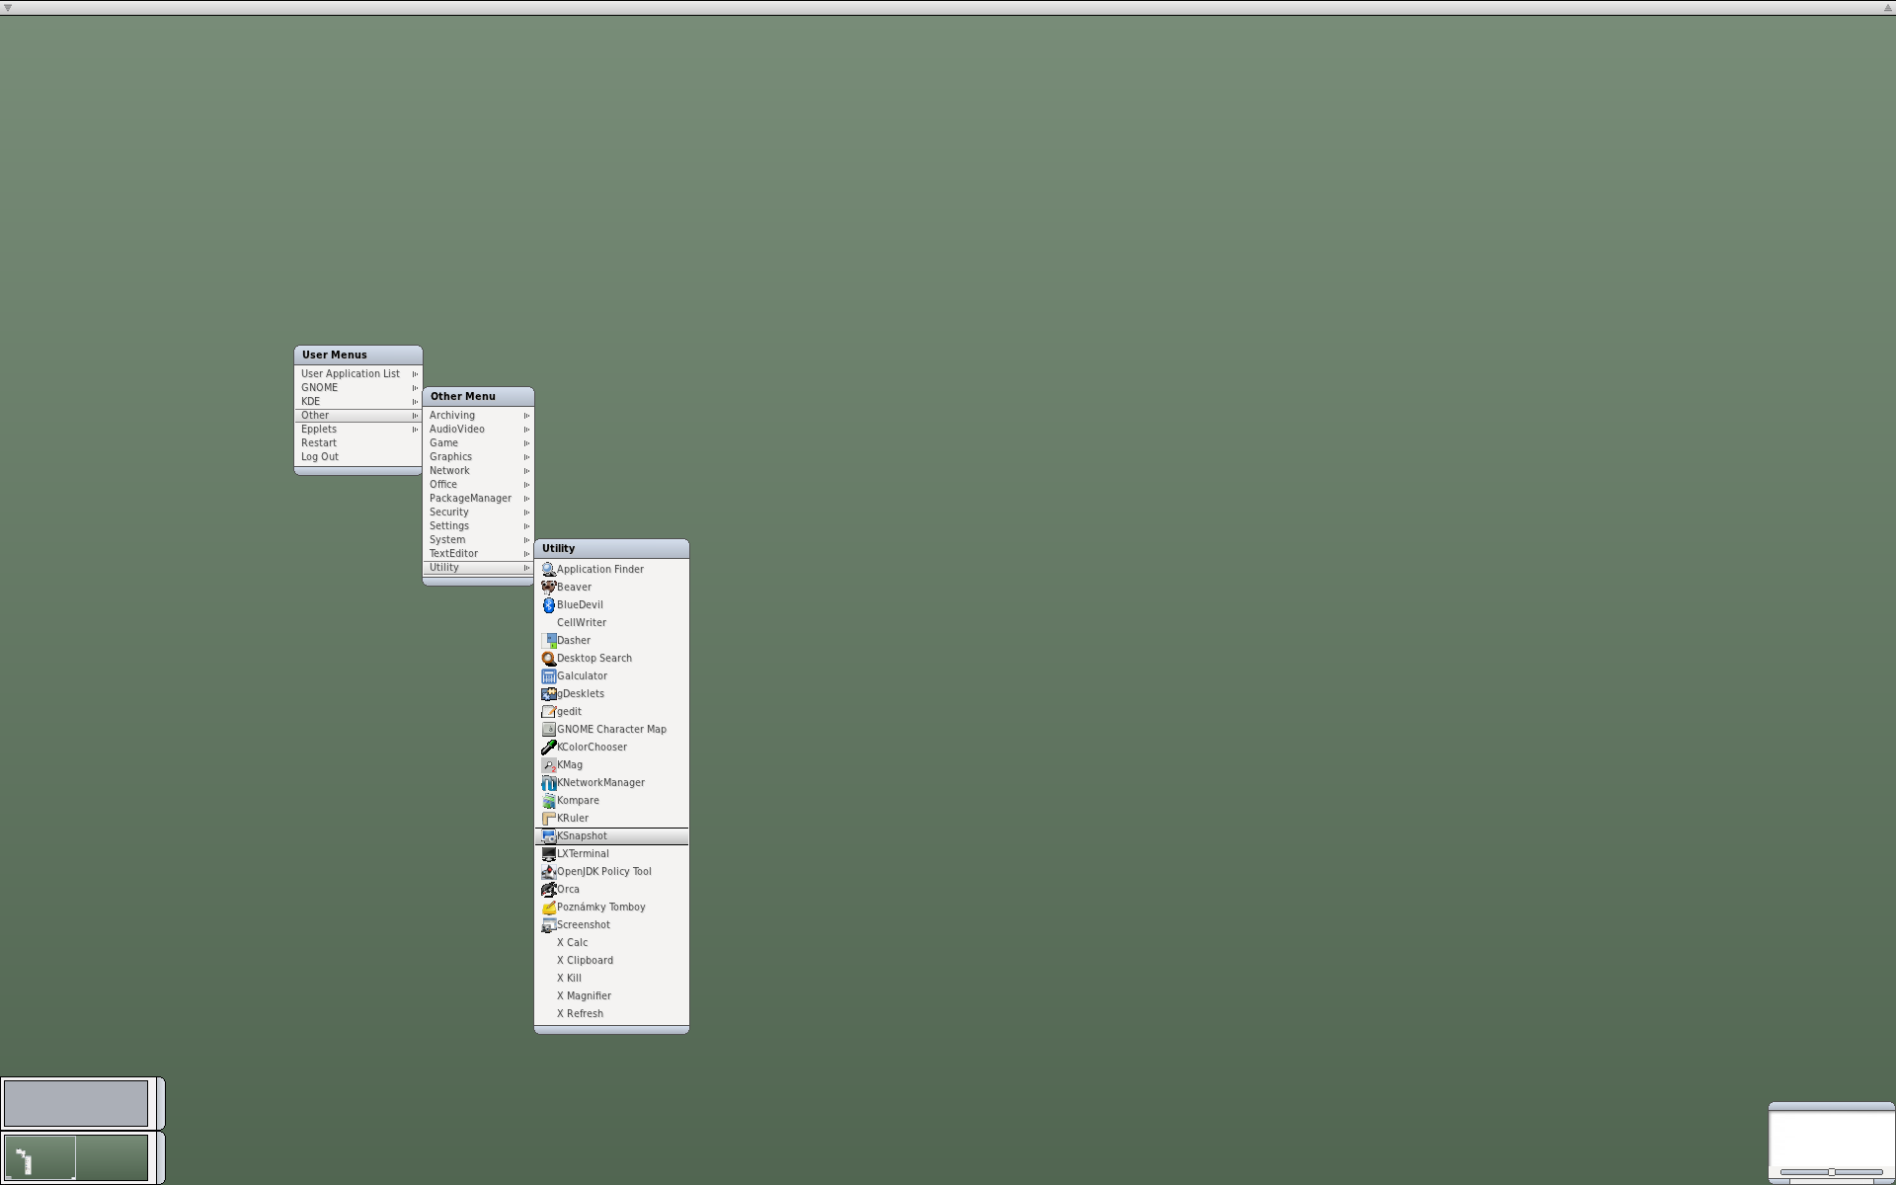Viewport: 1896px width, 1185px height.
Task: Click the GNOME Character Map icon
Action: point(548,730)
